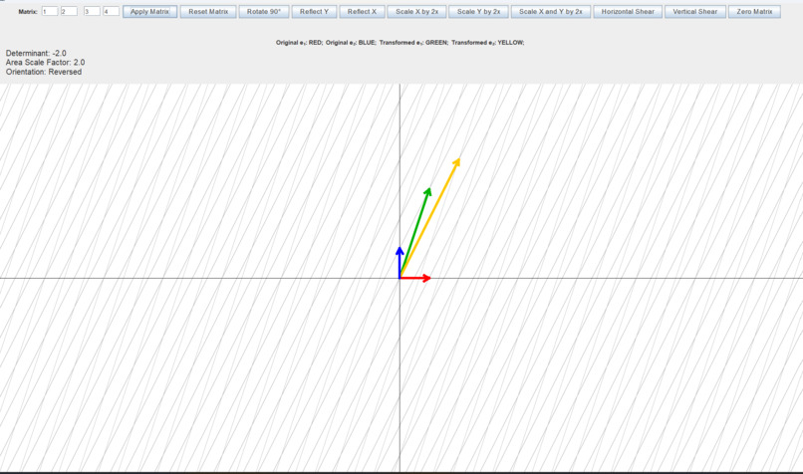Focus the fourth matrix field containing 4
The height and width of the screenshot is (474, 803).
click(x=112, y=11)
